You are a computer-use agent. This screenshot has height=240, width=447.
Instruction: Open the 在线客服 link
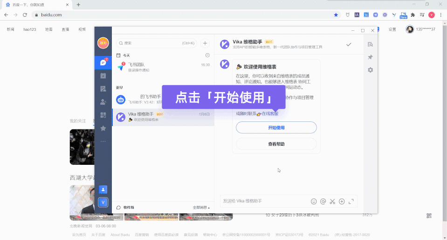click(270, 114)
